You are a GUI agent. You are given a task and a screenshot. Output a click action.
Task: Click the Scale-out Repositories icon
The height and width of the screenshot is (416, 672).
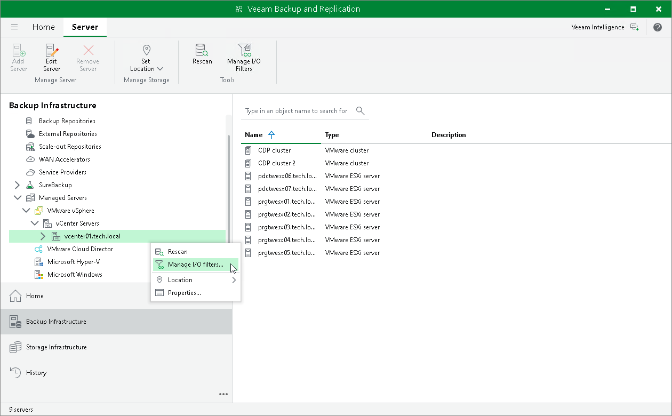[x=30, y=147]
